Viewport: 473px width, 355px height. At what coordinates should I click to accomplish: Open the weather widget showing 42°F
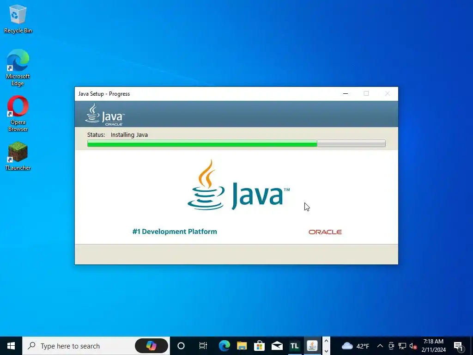[355, 346]
